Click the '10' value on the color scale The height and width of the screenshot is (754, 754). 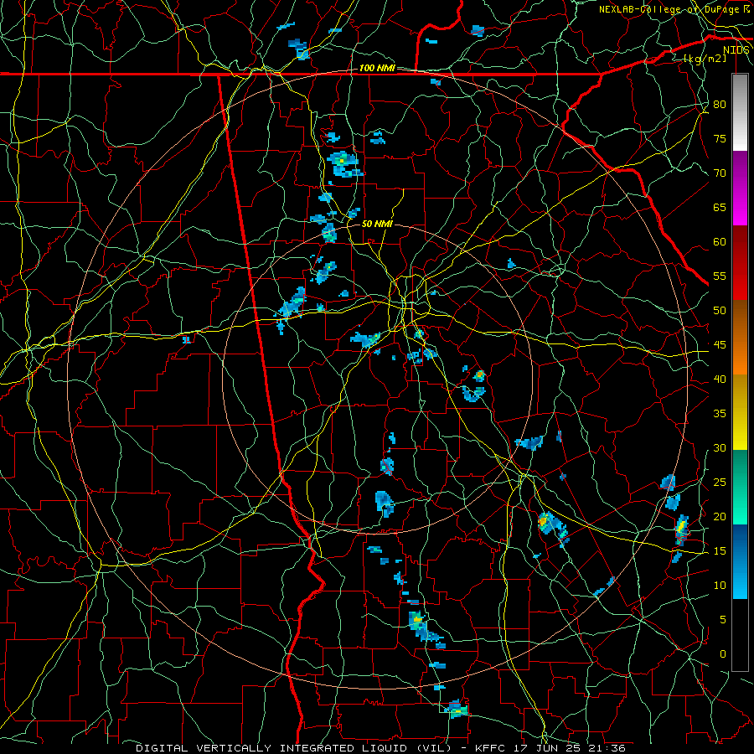(x=720, y=586)
